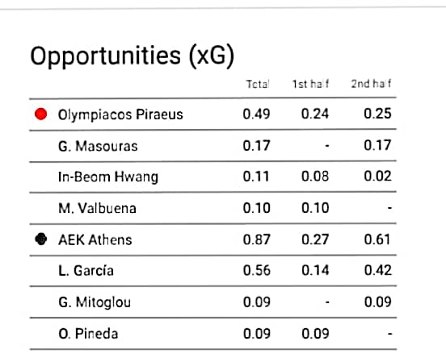The image size is (446, 358).
Task: Click G. Masouras total value 0.17
Action: (x=256, y=146)
